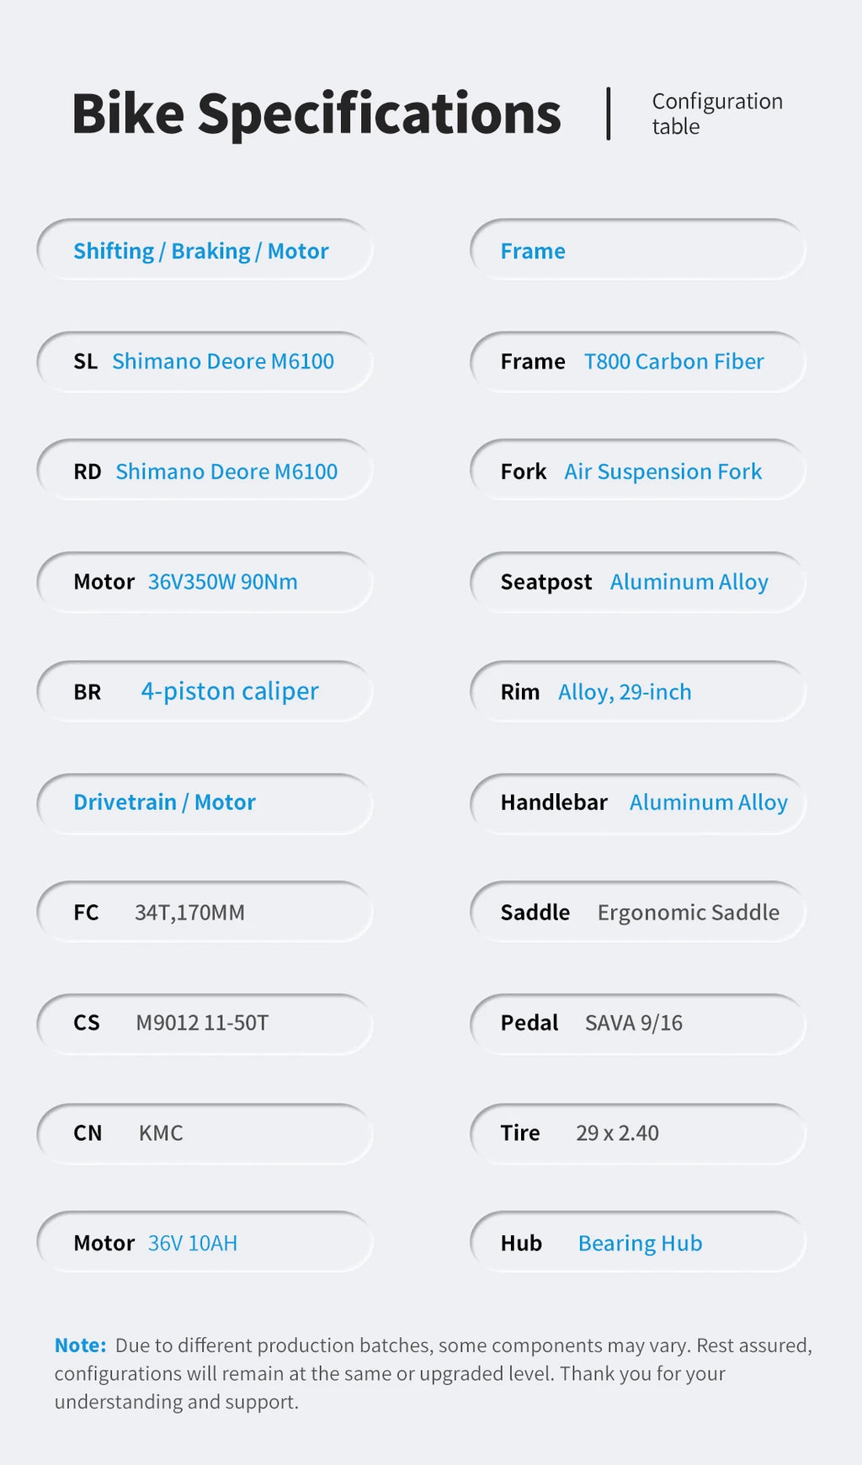
Task: Select the Motor 36V350W 90Nm spec
Action: click(205, 582)
